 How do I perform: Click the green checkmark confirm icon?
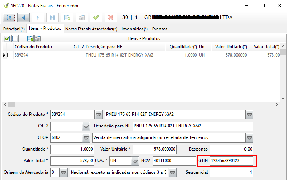tap(96, 17)
